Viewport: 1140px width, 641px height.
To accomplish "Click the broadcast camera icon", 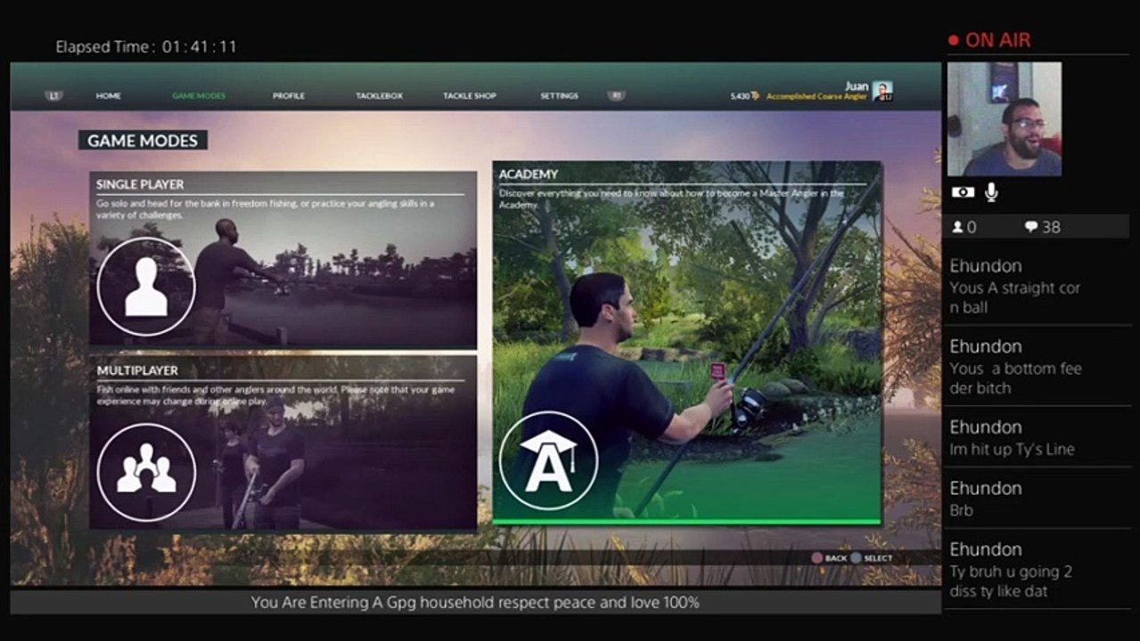I will pyautogui.click(x=963, y=192).
